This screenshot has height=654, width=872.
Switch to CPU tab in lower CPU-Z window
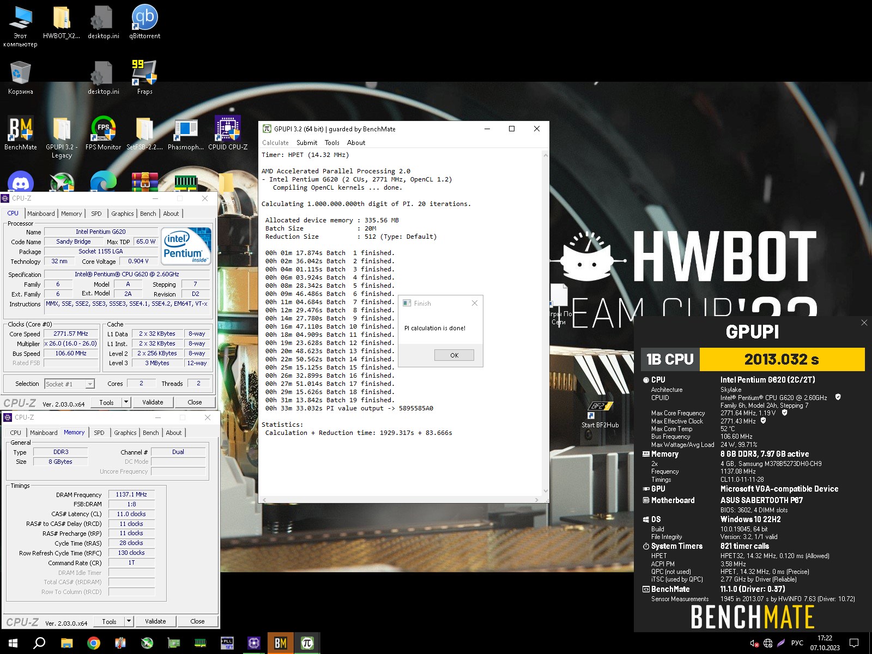click(x=16, y=433)
